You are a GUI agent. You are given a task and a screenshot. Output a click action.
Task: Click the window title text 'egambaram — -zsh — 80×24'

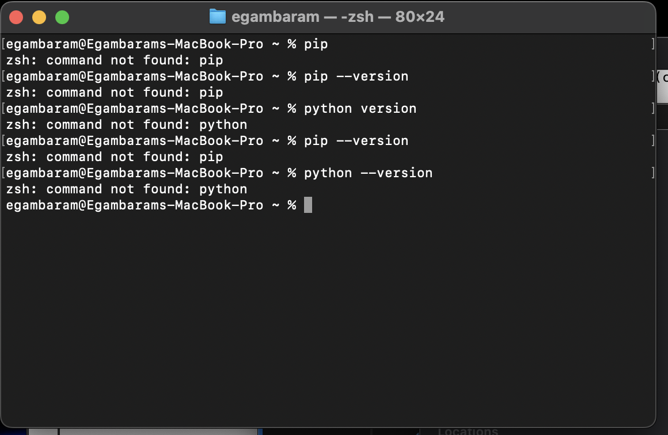pos(338,17)
